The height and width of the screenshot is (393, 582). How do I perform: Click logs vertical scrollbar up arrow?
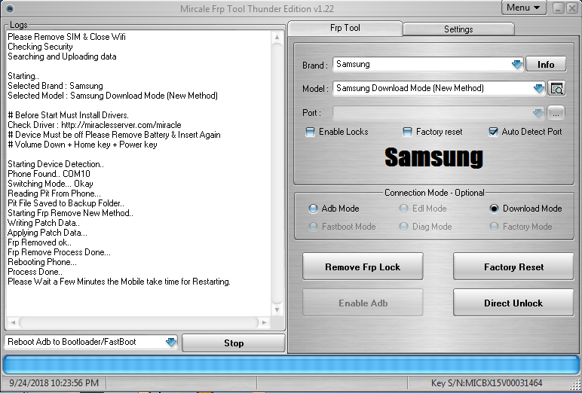[277, 37]
